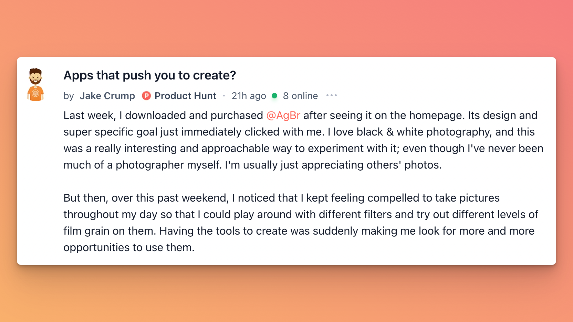This screenshot has height=322, width=573.
Task: Click the green online status dot
Action: tap(274, 96)
